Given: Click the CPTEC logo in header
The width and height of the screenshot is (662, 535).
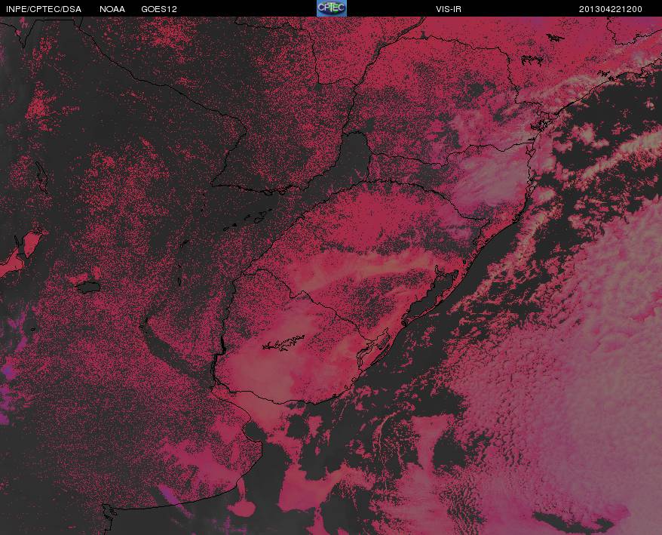Looking at the screenshot, I should [332, 8].
